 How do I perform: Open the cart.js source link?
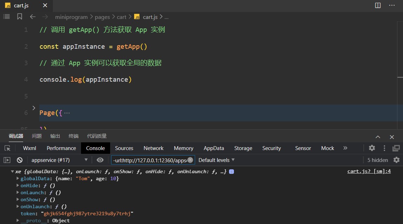tap(369, 171)
